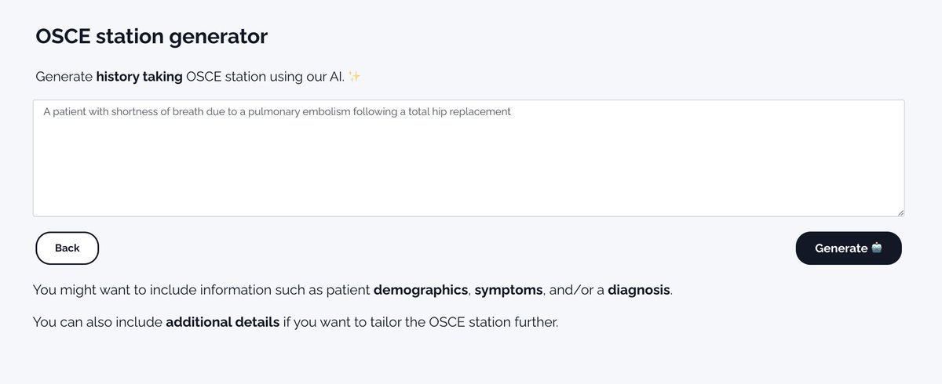
Task: Click the bold "additional details" text
Action: pos(222,323)
